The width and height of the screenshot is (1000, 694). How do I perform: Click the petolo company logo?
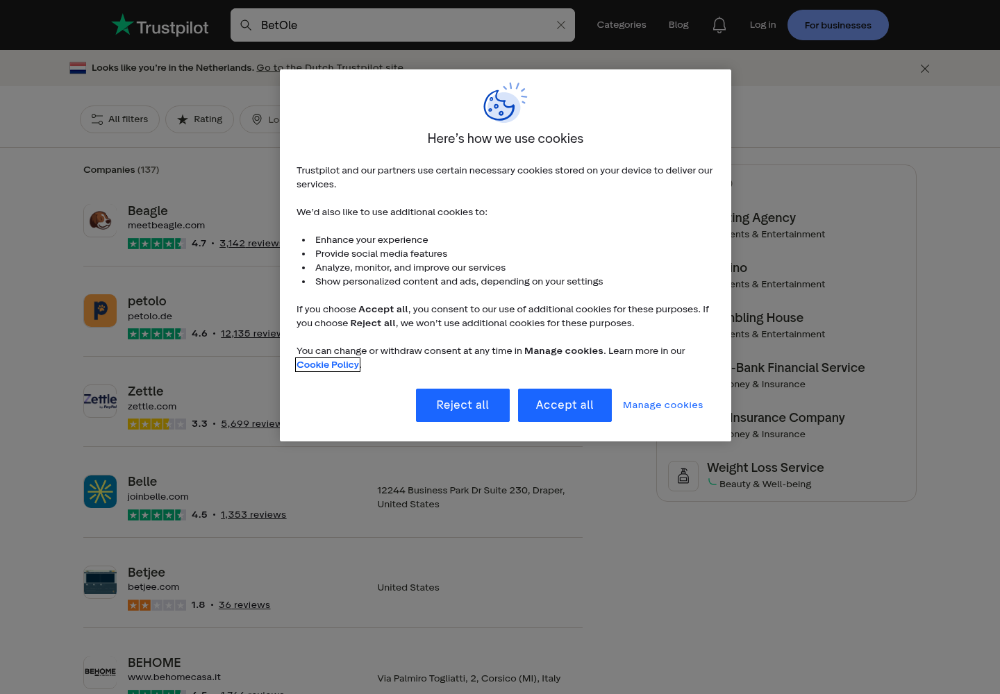pyautogui.click(x=100, y=311)
